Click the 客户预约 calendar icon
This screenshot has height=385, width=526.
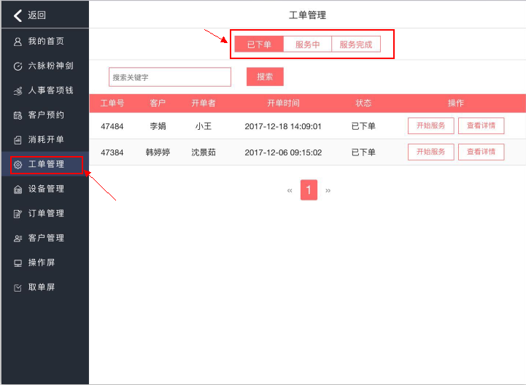pos(18,115)
